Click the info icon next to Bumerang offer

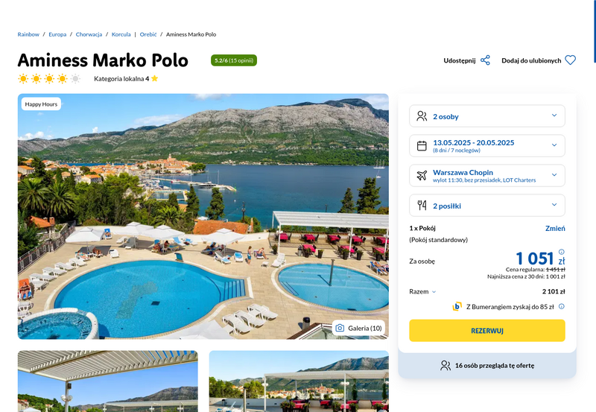click(562, 306)
